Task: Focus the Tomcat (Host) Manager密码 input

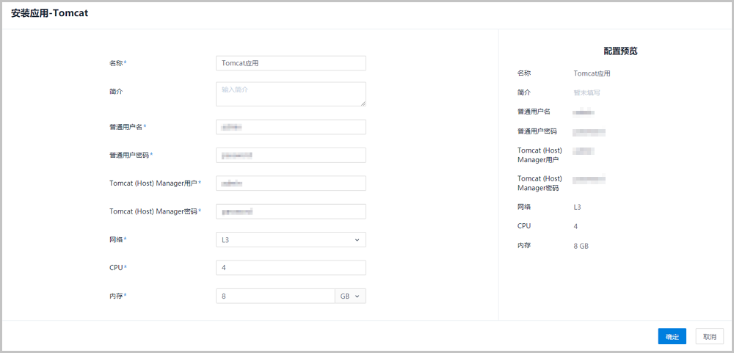Action: pos(291,211)
